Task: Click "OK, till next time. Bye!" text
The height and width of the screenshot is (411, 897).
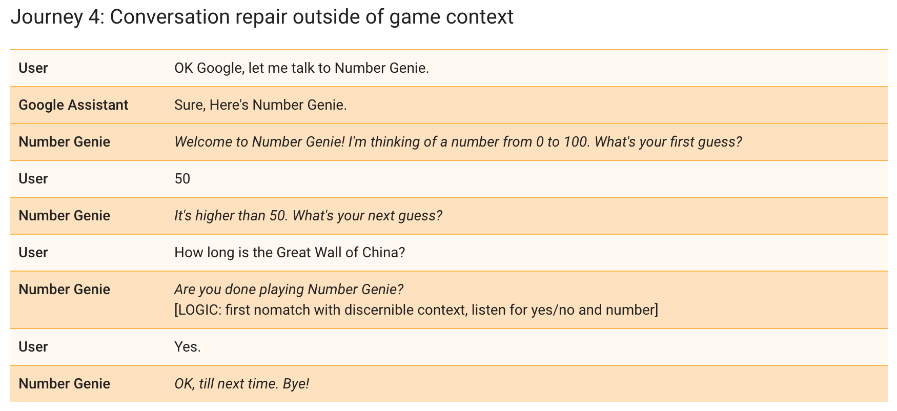Action: tap(241, 384)
